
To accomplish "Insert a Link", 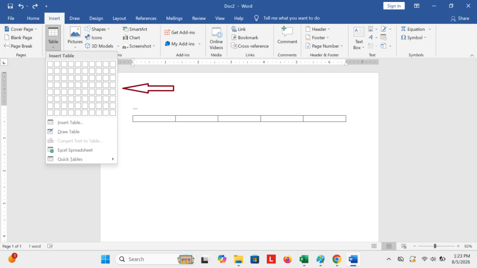I will (x=238, y=29).
